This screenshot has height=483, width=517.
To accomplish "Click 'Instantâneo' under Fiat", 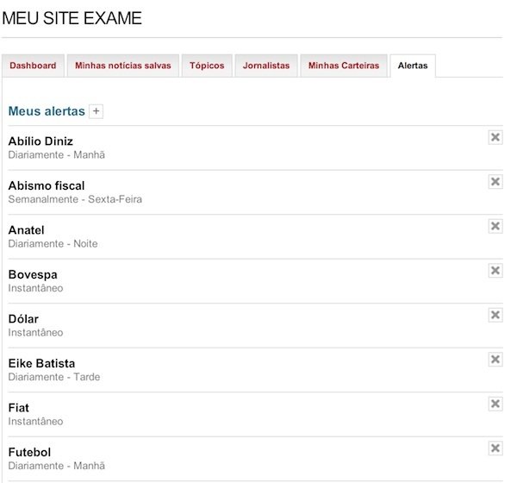I will tap(35, 422).
